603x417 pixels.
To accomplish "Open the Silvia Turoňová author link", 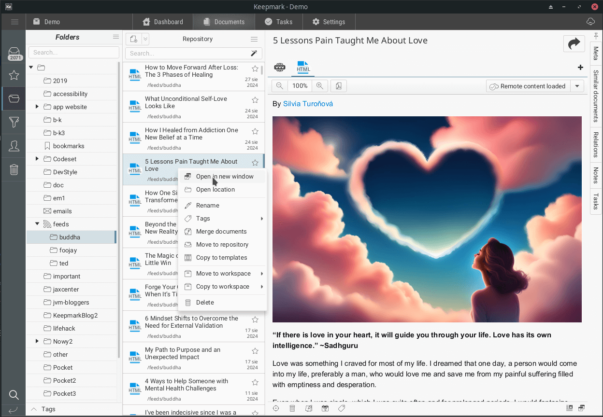I will [x=308, y=104].
